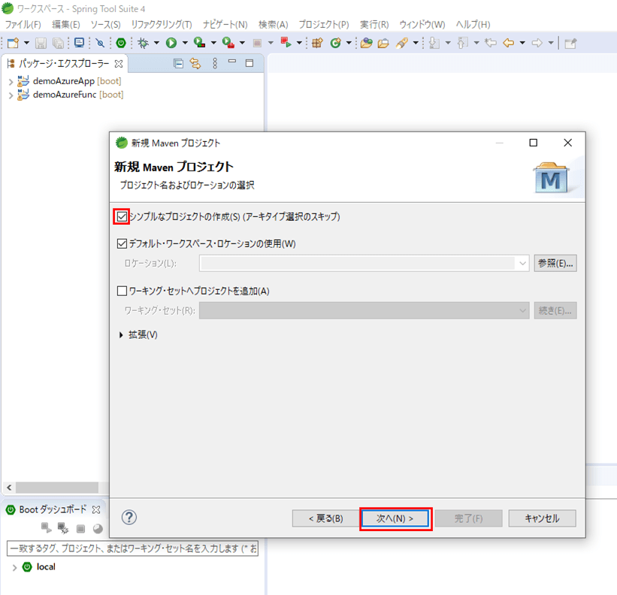The width and height of the screenshot is (617, 595).
Task: Expand the local node in Boot Dashboard
Action: point(14,567)
